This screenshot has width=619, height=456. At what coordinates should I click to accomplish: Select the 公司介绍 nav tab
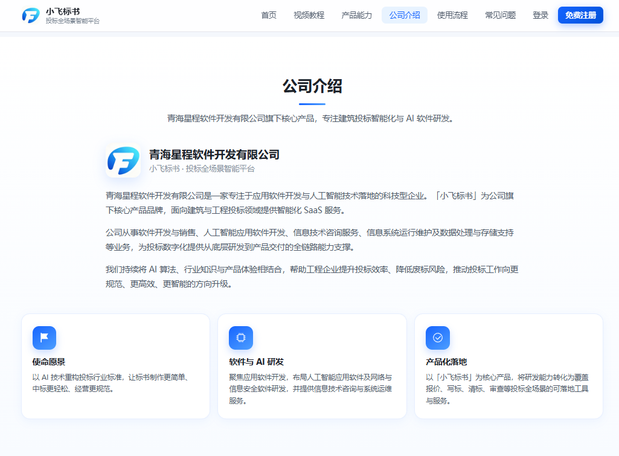pos(404,15)
